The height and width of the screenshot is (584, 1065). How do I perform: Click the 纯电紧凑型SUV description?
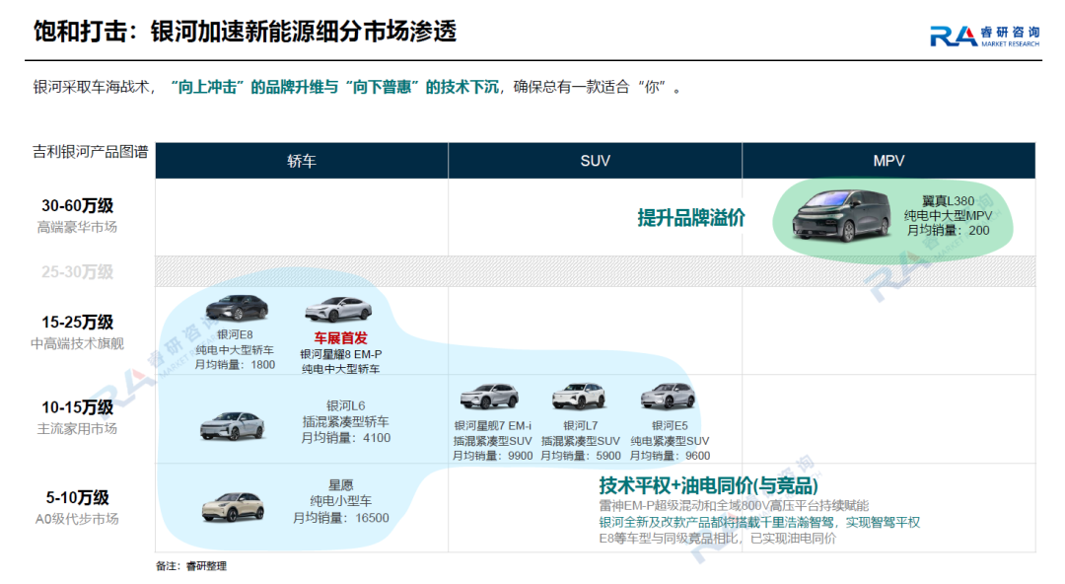(x=670, y=441)
